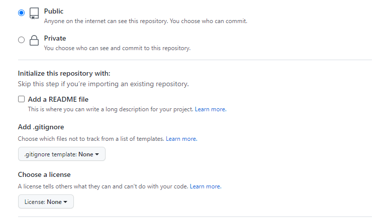This screenshot has width=388, height=223.
Task: Click the bold "Private" label text
Action: [55, 38]
